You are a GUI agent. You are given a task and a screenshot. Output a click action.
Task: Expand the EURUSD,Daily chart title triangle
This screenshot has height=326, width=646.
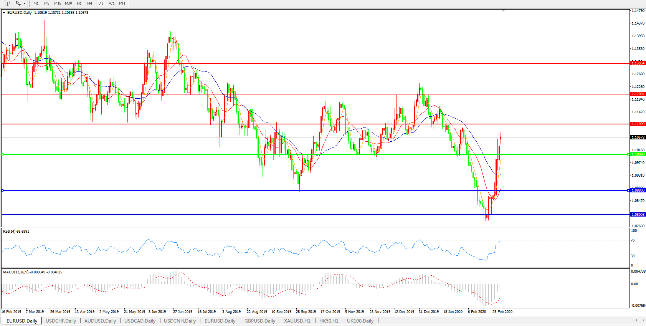4,13
